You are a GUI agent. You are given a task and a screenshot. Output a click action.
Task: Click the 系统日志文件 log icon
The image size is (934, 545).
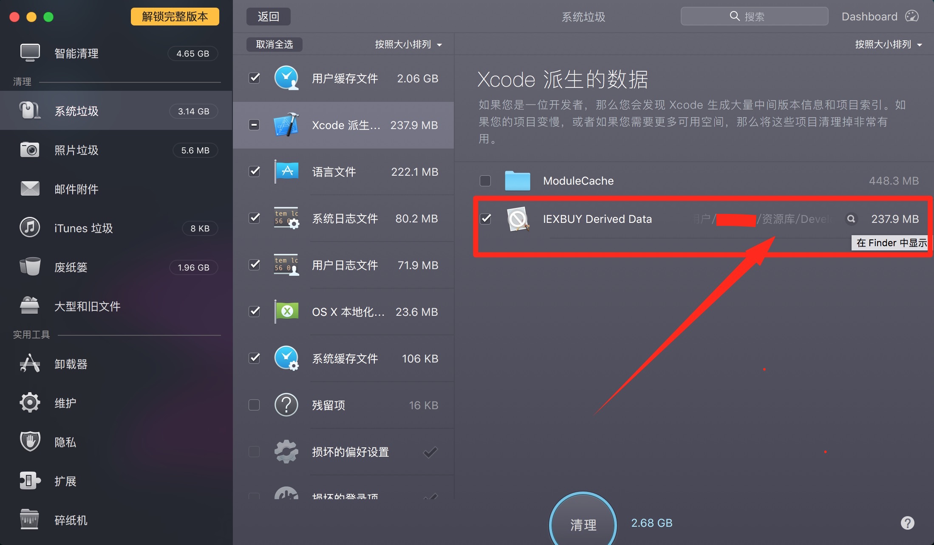click(286, 218)
